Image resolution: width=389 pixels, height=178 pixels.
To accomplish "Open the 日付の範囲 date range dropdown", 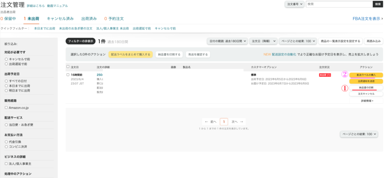I will (228, 41).
